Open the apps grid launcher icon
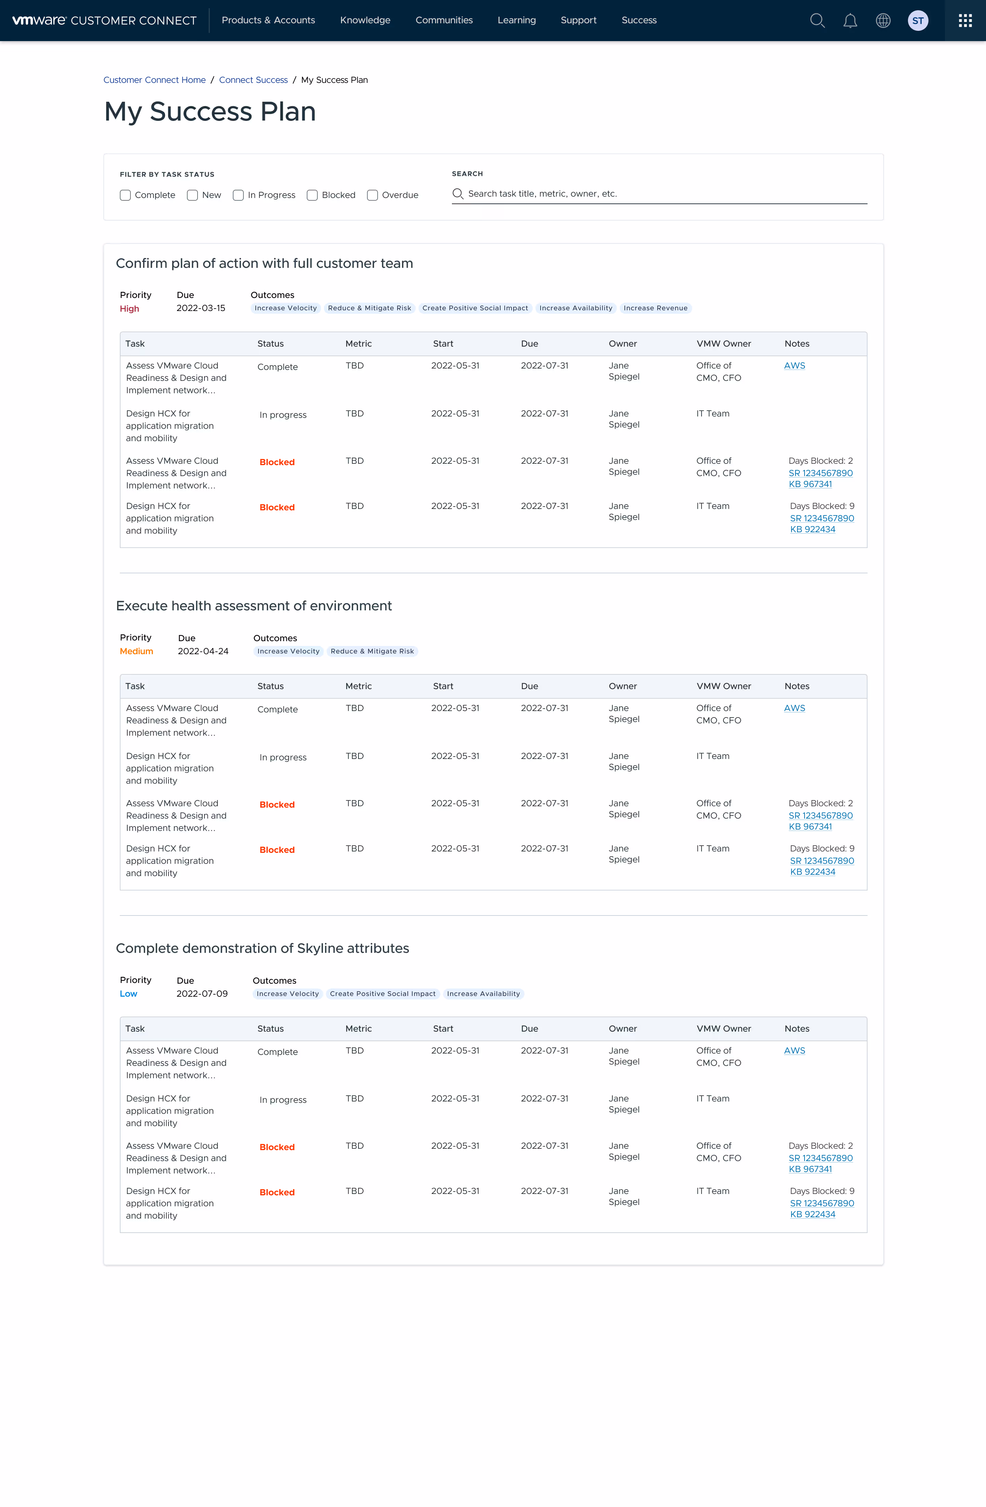 [x=964, y=20]
